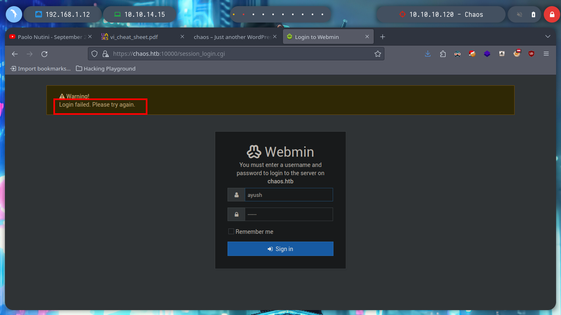Click the Santa-hat extension icon
The height and width of the screenshot is (315, 561).
coord(472,54)
